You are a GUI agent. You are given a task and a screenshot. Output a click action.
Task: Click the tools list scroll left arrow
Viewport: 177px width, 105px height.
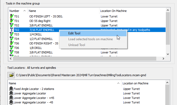coord(11,58)
